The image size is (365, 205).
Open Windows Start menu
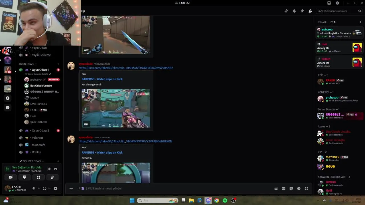pos(132,200)
